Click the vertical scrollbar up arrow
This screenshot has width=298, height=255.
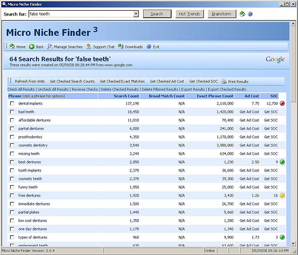(293, 24)
